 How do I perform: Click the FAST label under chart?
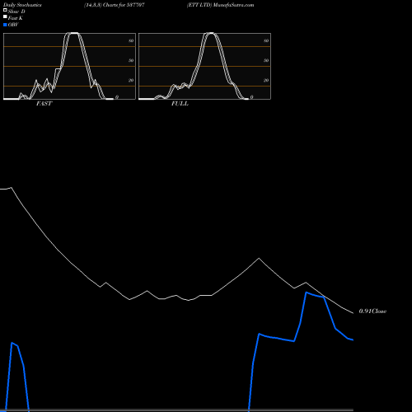tap(44, 104)
